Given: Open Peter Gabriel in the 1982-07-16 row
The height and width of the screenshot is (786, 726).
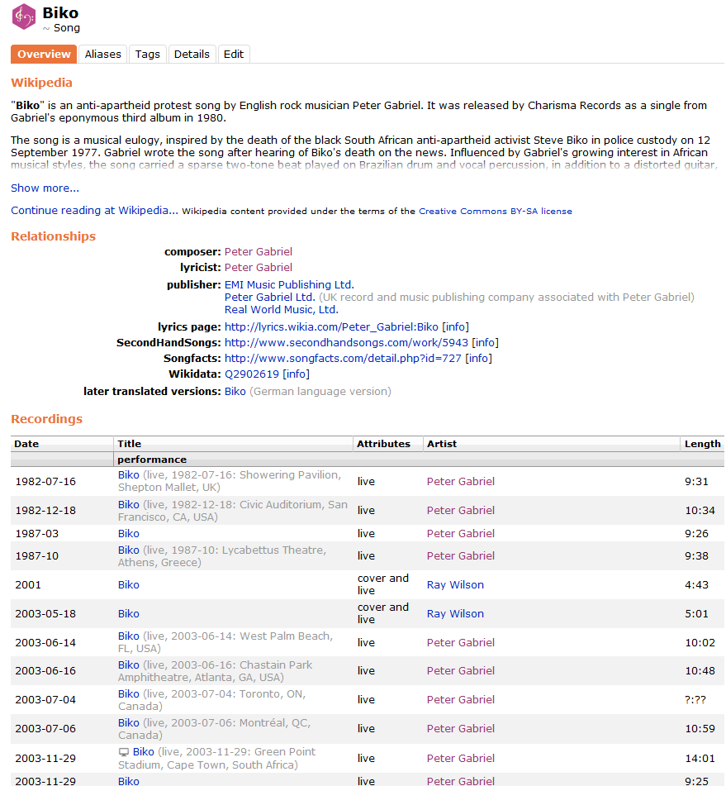Looking at the screenshot, I should (461, 482).
